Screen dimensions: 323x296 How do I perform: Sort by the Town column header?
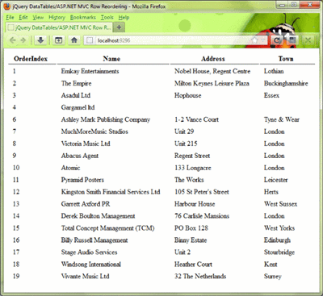click(286, 59)
